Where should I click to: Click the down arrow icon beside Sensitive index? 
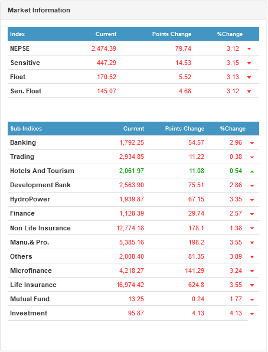pyautogui.click(x=249, y=63)
